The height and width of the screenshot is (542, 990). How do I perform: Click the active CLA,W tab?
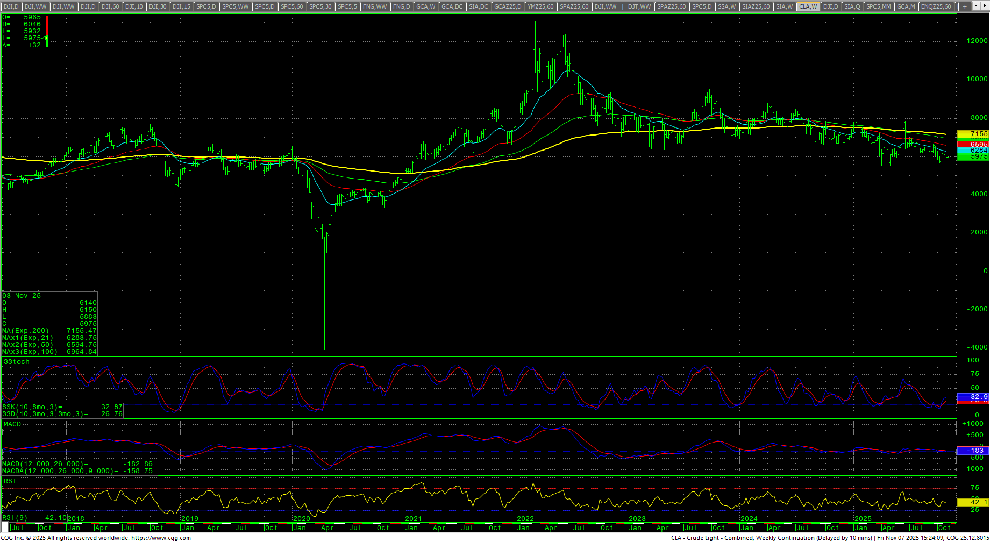808,6
